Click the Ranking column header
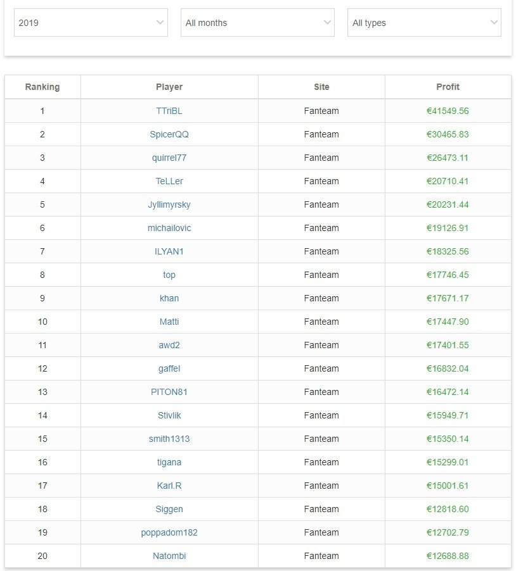 [x=42, y=87]
